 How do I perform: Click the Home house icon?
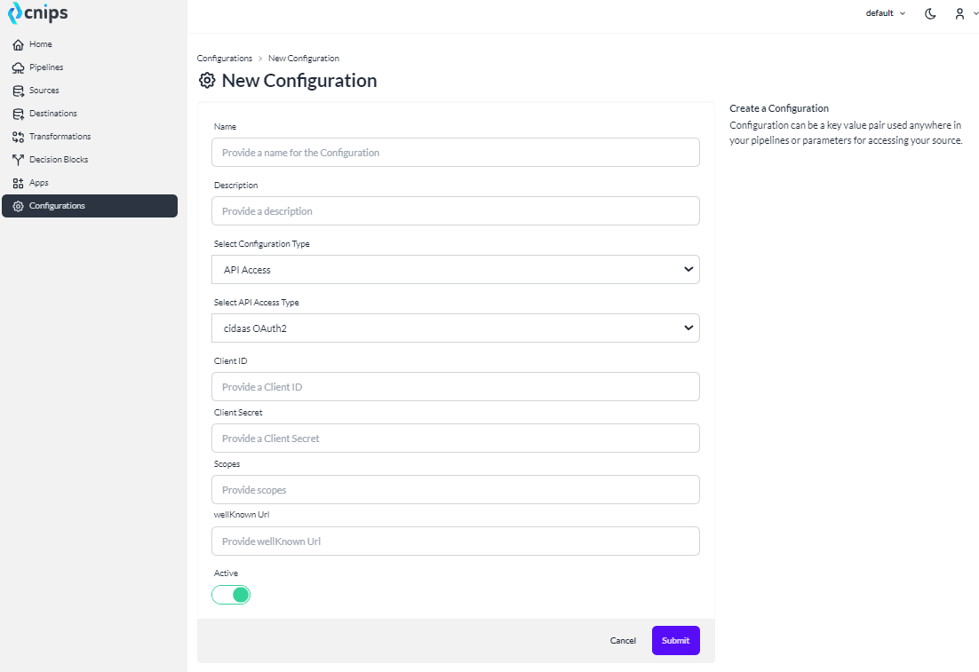coord(18,44)
